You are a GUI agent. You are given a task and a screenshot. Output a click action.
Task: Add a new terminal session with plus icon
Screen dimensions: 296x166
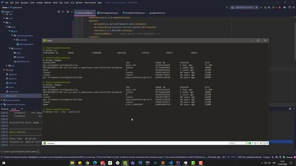point(22,109)
